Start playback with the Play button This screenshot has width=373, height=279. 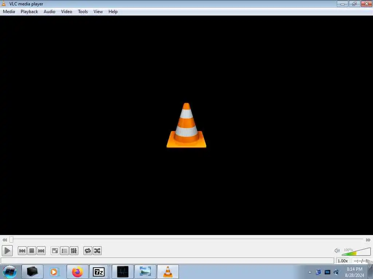click(x=7, y=251)
